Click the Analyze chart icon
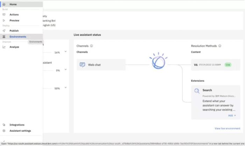The image size is (245, 146). [4, 47]
